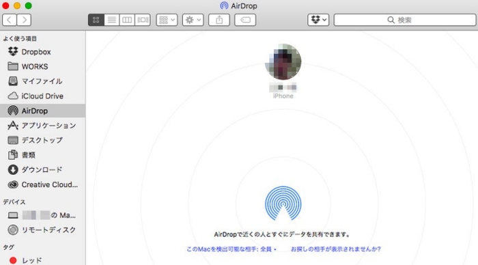Go back with the left arrow button
Image resolution: width=478 pixels, height=265 pixels.
coord(10,20)
